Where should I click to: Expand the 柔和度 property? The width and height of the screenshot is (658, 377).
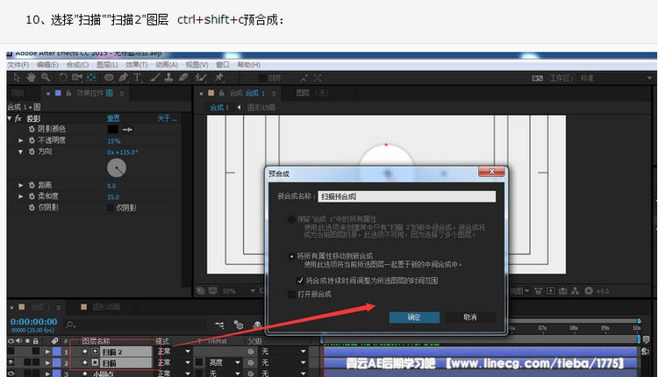(20, 196)
